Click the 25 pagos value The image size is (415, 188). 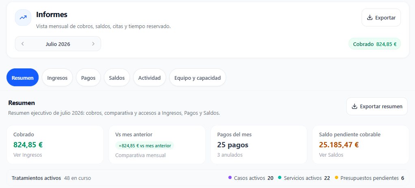[x=233, y=145]
